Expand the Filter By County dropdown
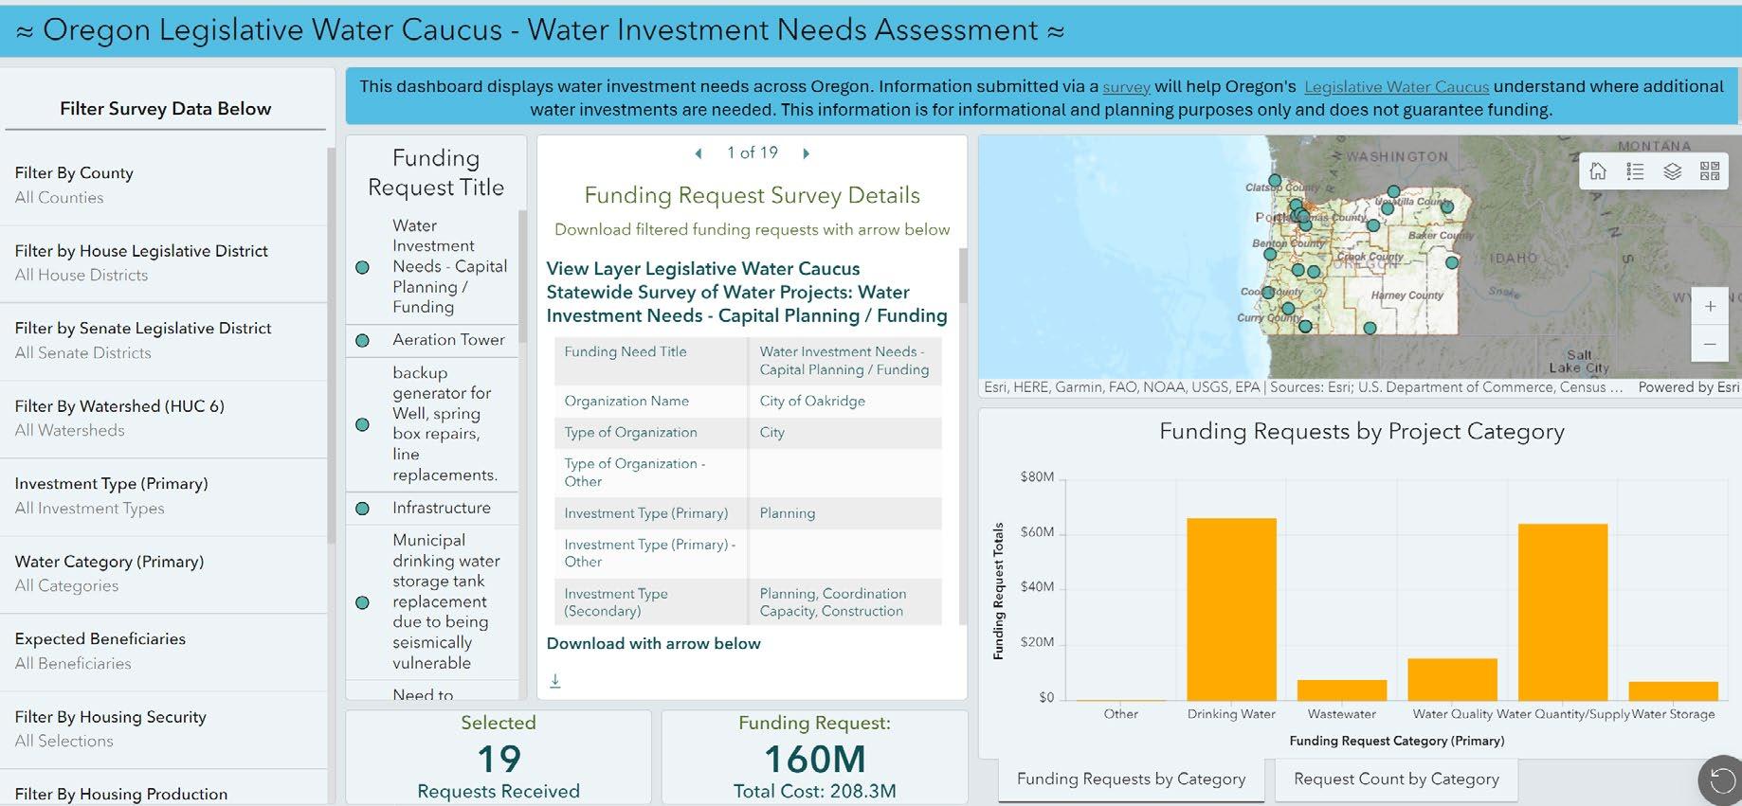 (x=166, y=185)
